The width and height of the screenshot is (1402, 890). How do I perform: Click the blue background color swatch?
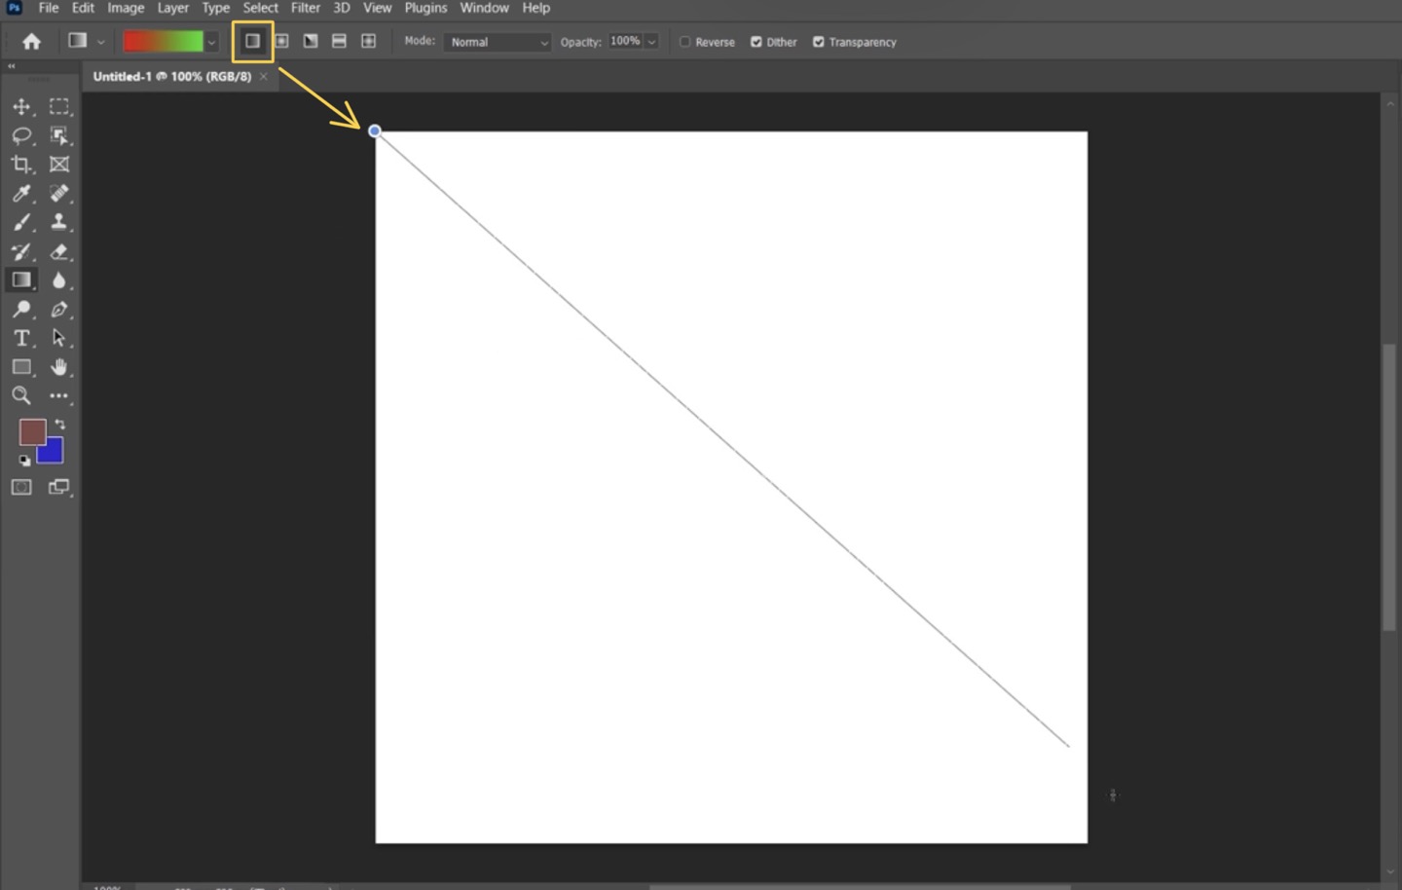pyautogui.click(x=52, y=452)
